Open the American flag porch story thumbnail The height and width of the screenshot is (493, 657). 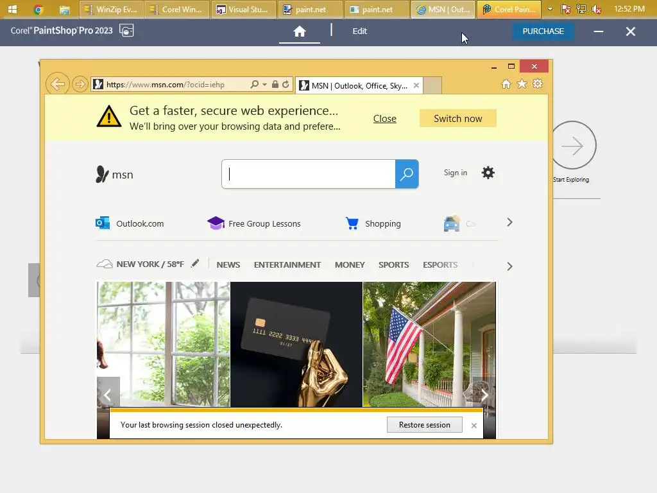tap(429, 344)
